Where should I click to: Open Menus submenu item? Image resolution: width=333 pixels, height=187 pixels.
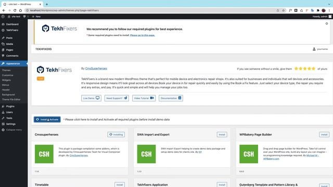pos(6,85)
